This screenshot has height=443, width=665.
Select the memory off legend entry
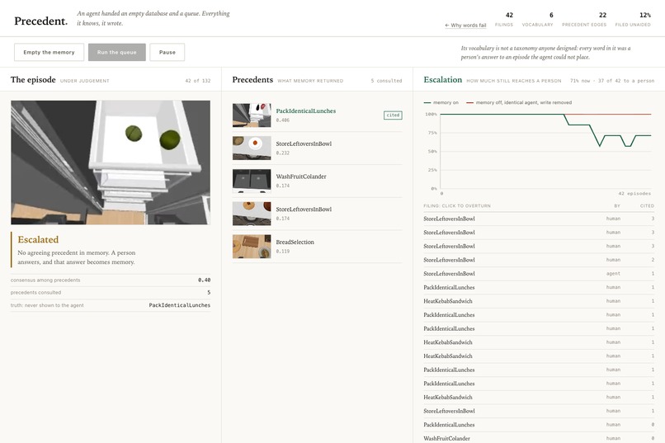click(519, 102)
